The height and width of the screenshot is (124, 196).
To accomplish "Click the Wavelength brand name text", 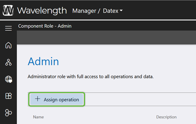I will 42,11.
